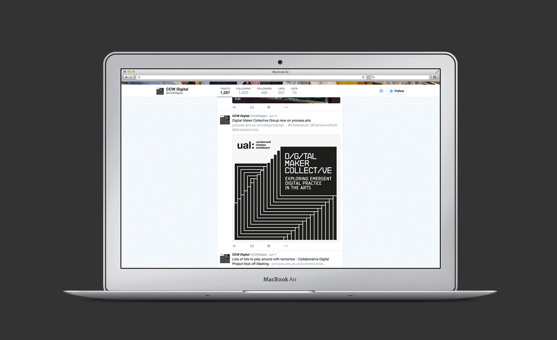Screen dimensions: 557x340
Task: Open the Following tab showing 1,000
Action: pyautogui.click(x=243, y=91)
